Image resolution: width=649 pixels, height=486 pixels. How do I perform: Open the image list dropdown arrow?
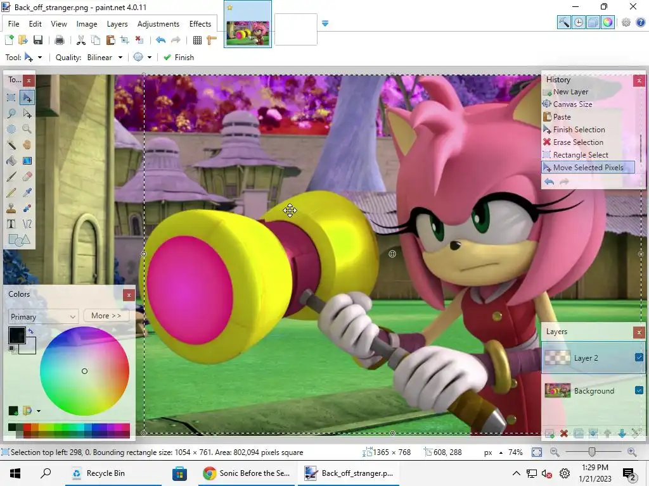pyautogui.click(x=325, y=23)
